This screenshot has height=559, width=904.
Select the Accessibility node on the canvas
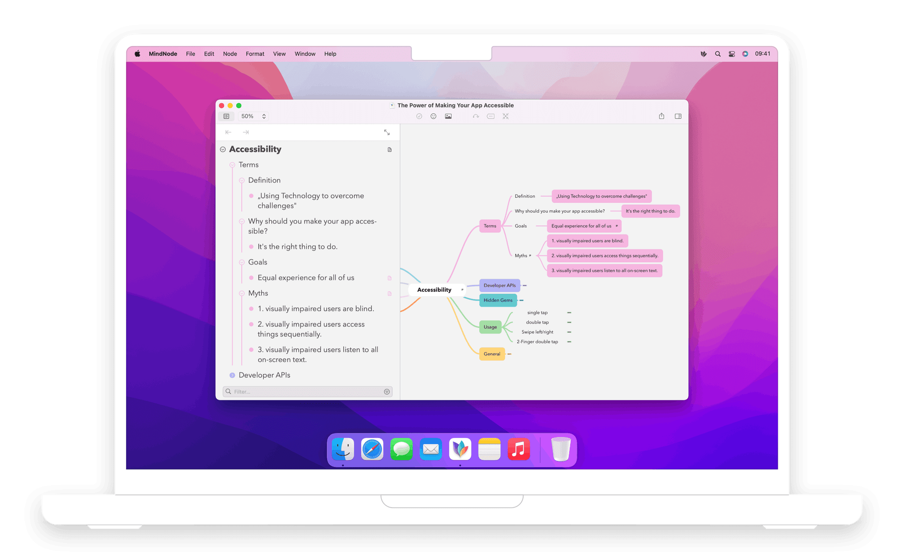click(434, 290)
